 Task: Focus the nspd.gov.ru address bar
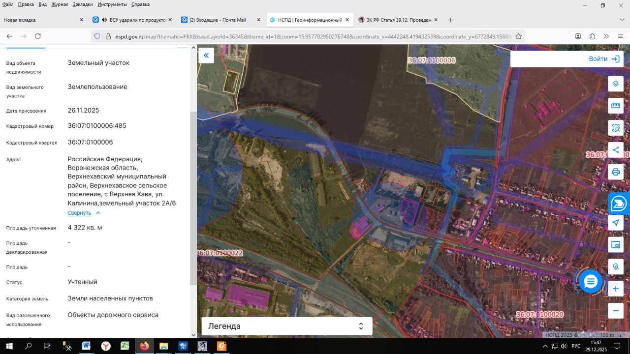point(314,36)
